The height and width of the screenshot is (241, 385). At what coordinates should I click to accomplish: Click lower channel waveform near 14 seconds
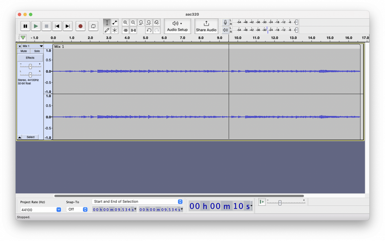point(312,117)
